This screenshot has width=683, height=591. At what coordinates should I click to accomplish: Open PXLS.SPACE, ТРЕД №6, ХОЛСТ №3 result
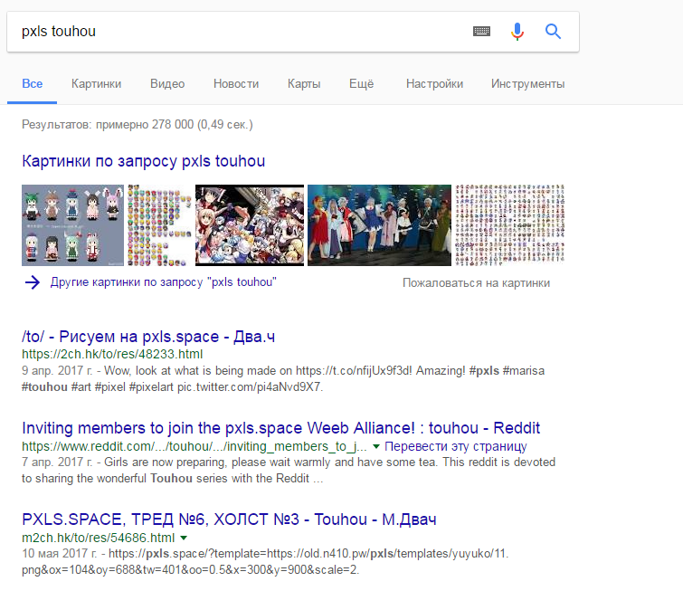click(229, 520)
